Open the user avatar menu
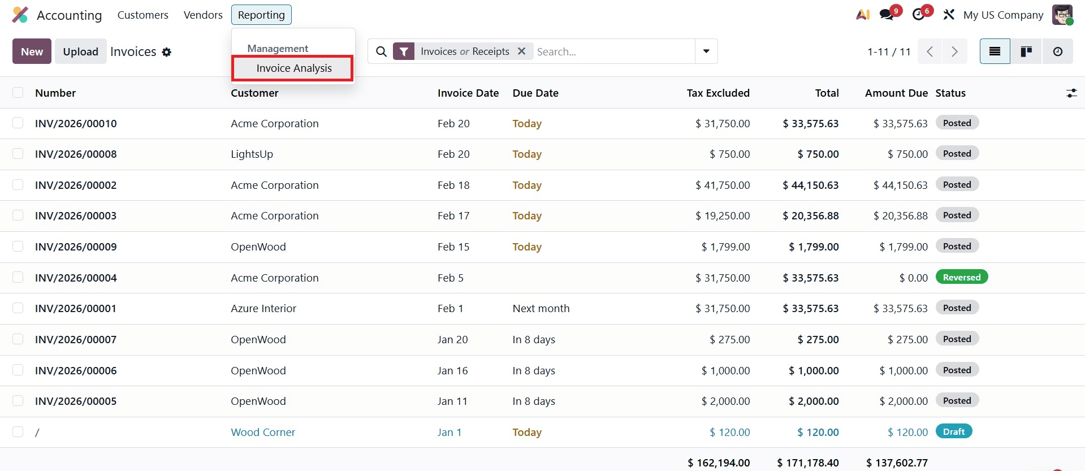The height and width of the screenshot is (471, 1085). 1062,15
